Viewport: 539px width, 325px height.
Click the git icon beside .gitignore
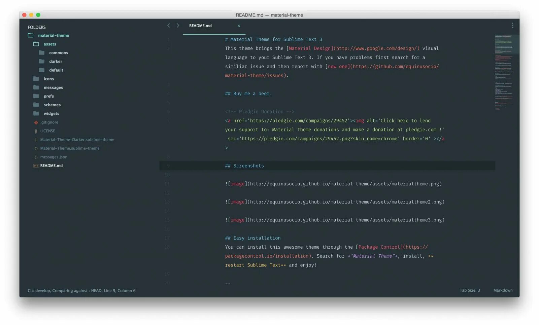coord(36,122)
